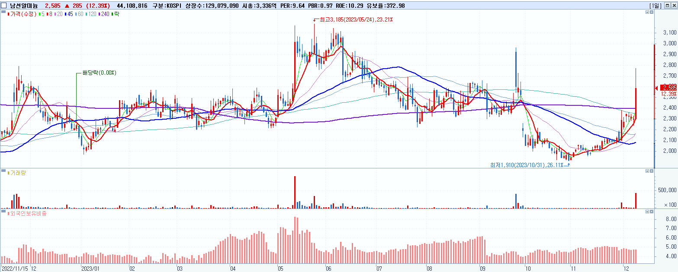Image resolution: width=678 pixels, height=272 pixels.
Task: Select the 45-day moving average legend
Action: [68, 14]
